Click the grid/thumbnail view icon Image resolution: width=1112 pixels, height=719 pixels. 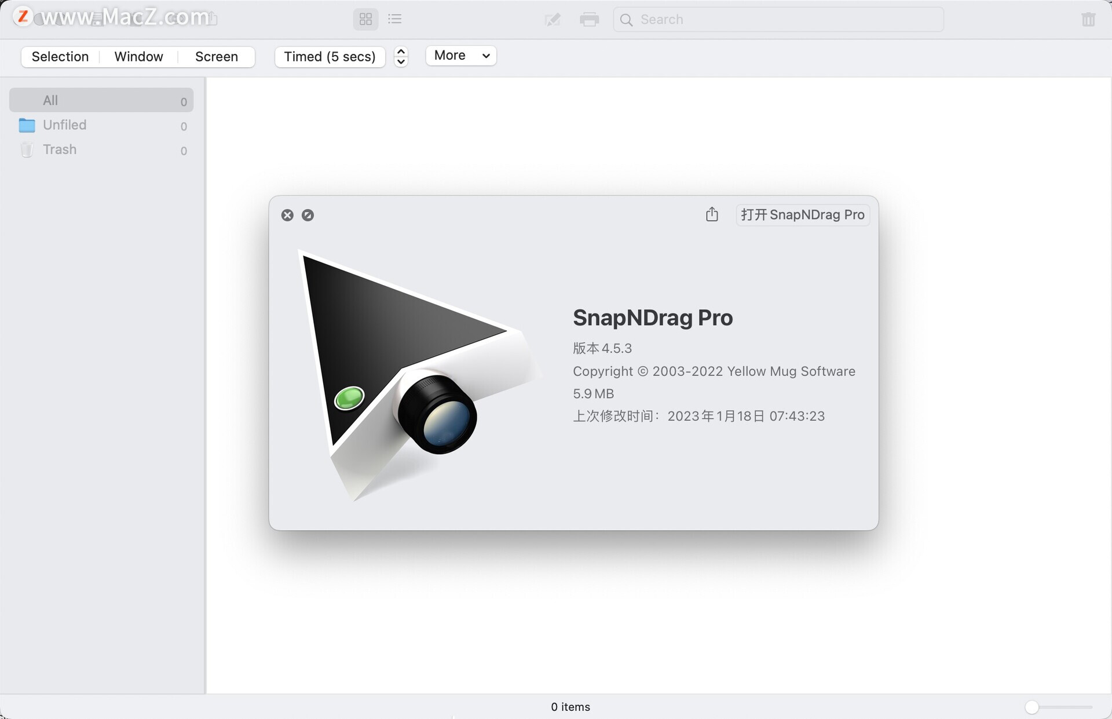click(x=365, y=19)
